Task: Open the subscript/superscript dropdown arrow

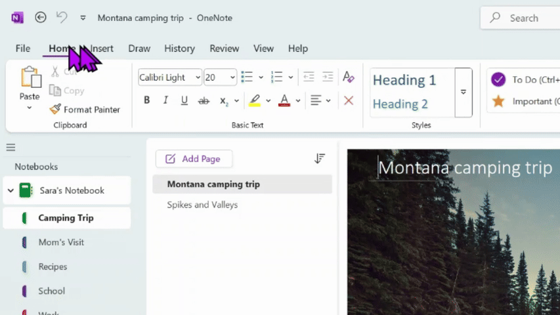Action: (x=236, y=100)
